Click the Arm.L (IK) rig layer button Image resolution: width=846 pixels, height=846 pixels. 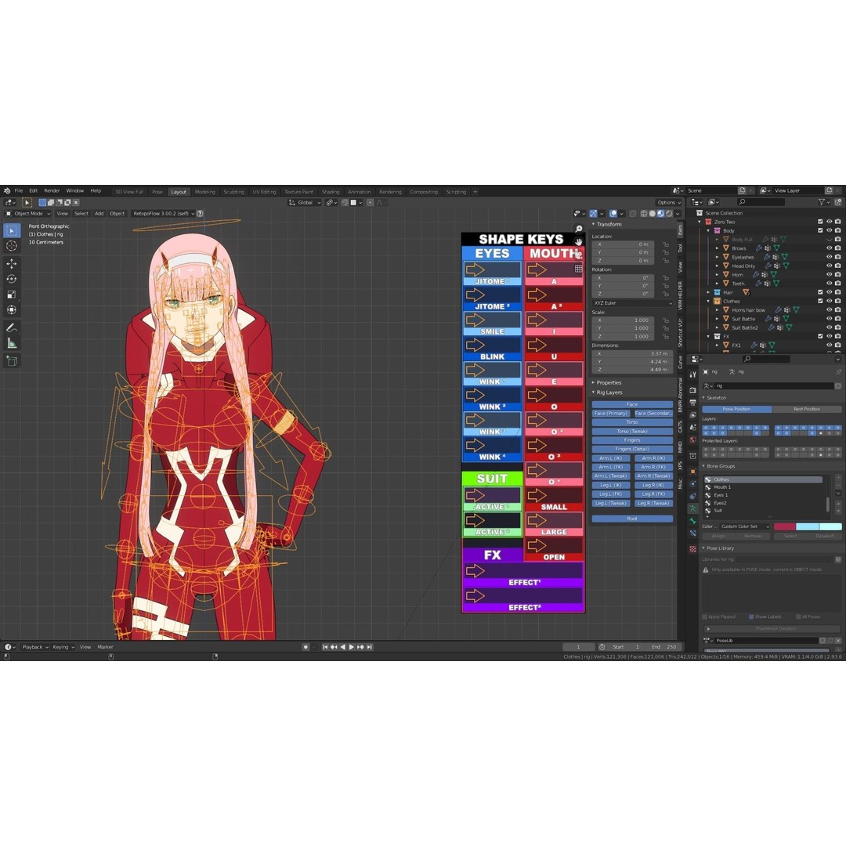click(x=611, y=458)
